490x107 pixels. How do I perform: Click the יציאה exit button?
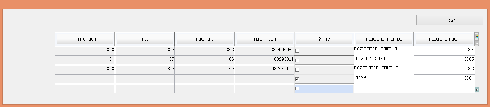pos(450,20)
